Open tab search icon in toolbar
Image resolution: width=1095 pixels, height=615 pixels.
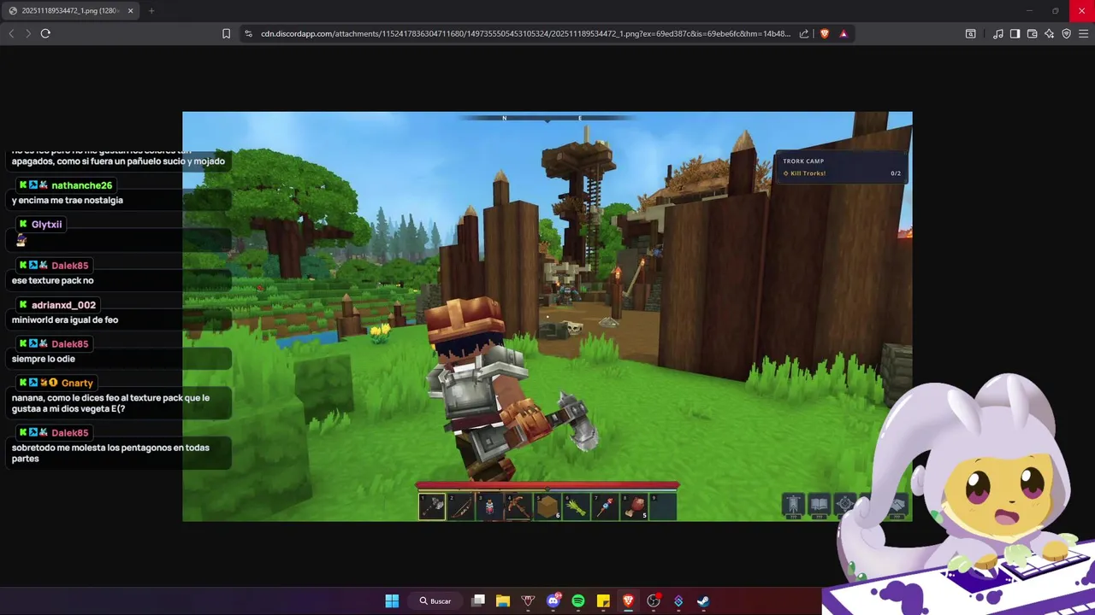pos(970,33)
